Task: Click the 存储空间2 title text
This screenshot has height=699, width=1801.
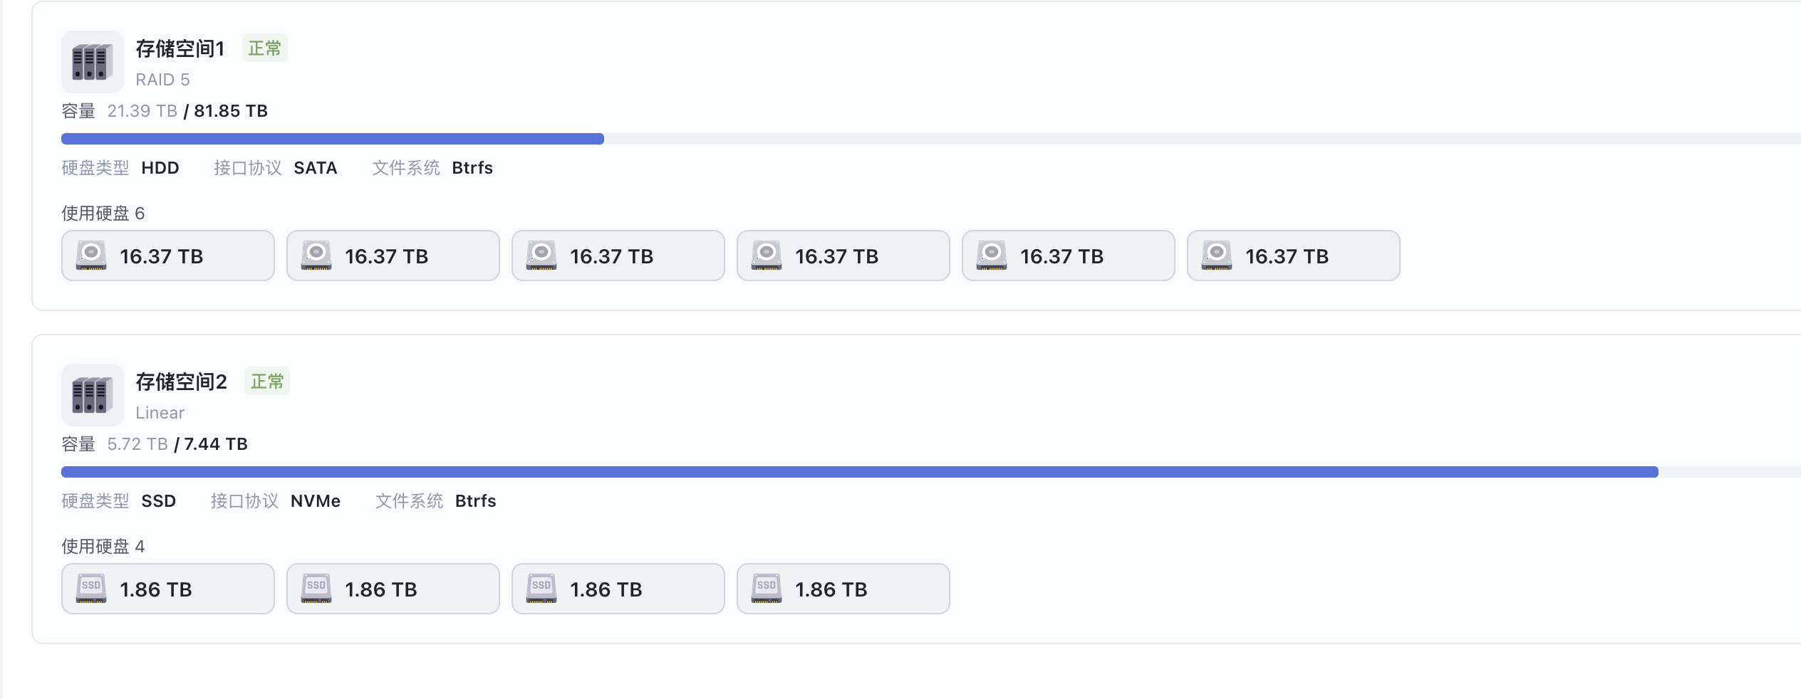Action: click(182, 382)
